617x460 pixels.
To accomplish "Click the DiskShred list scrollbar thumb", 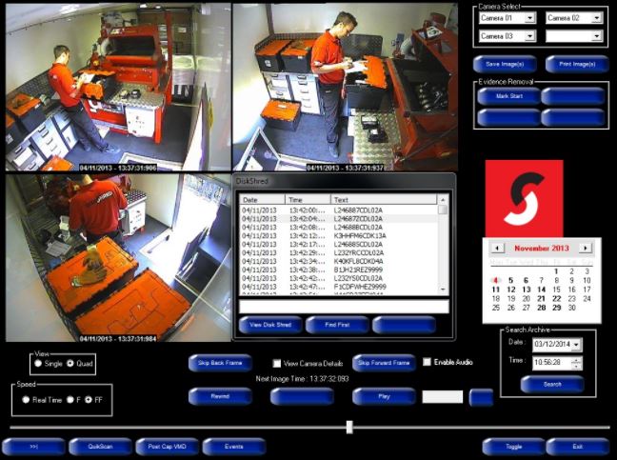I will 443,210.
